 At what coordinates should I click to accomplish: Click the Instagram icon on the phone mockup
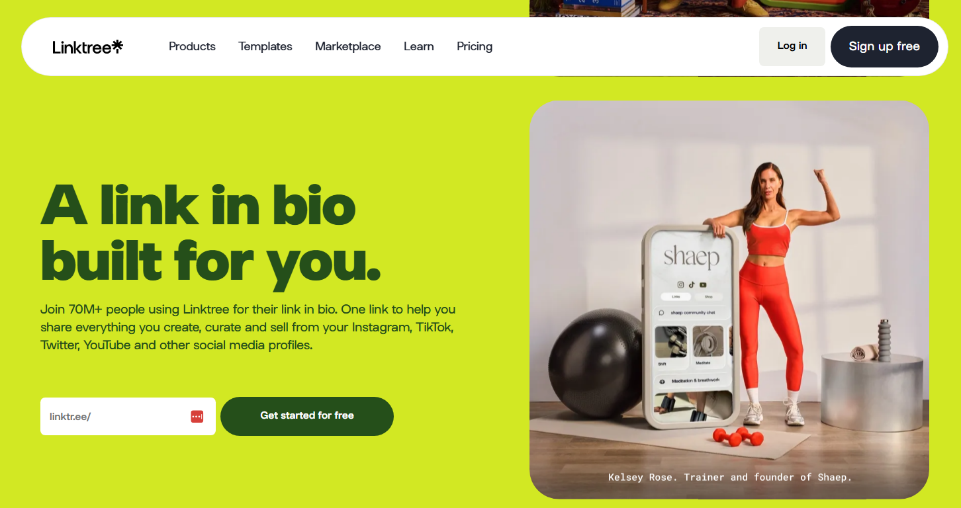tap(680, 284)
